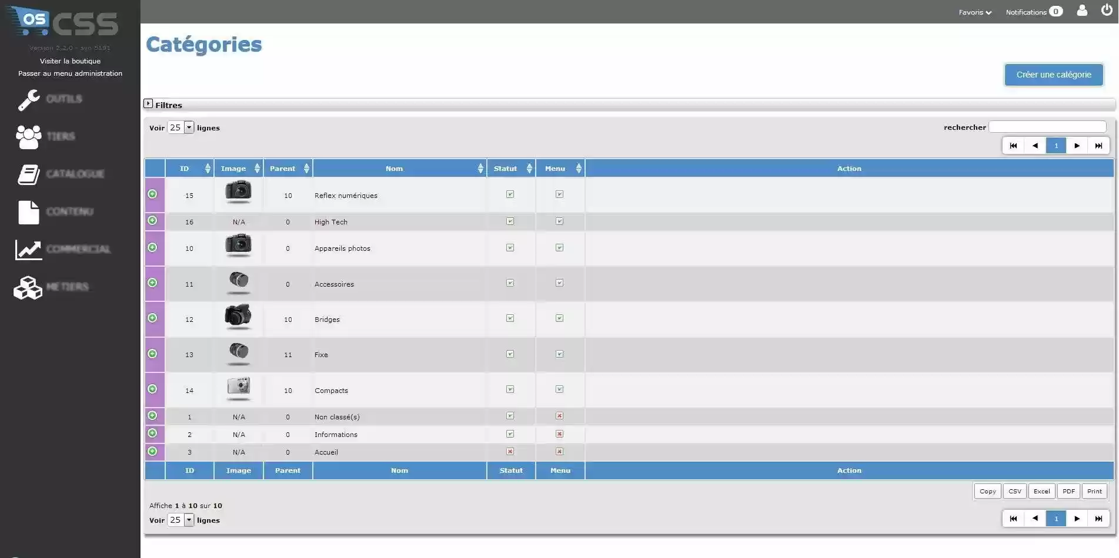Screen dimensions: 1119x558
Task: Expand the row for category Bridges
Action: 153,317
